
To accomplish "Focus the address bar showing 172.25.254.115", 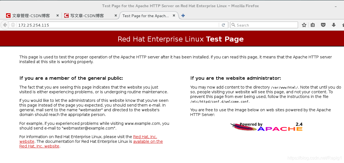I will point(118,25).
